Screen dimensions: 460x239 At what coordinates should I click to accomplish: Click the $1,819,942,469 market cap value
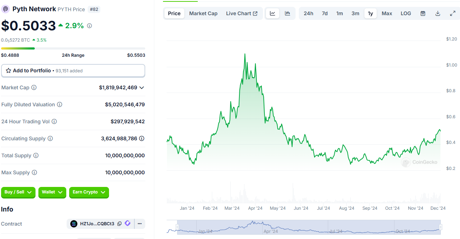(118, 88)
